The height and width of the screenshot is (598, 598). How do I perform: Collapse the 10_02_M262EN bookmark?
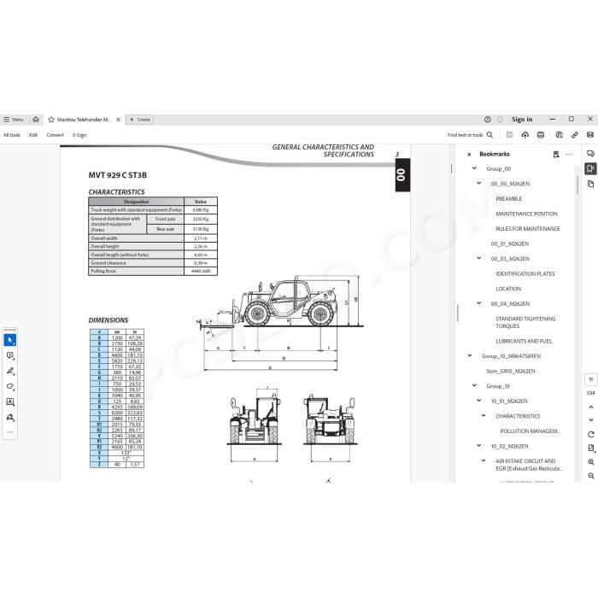pos(479,445)
